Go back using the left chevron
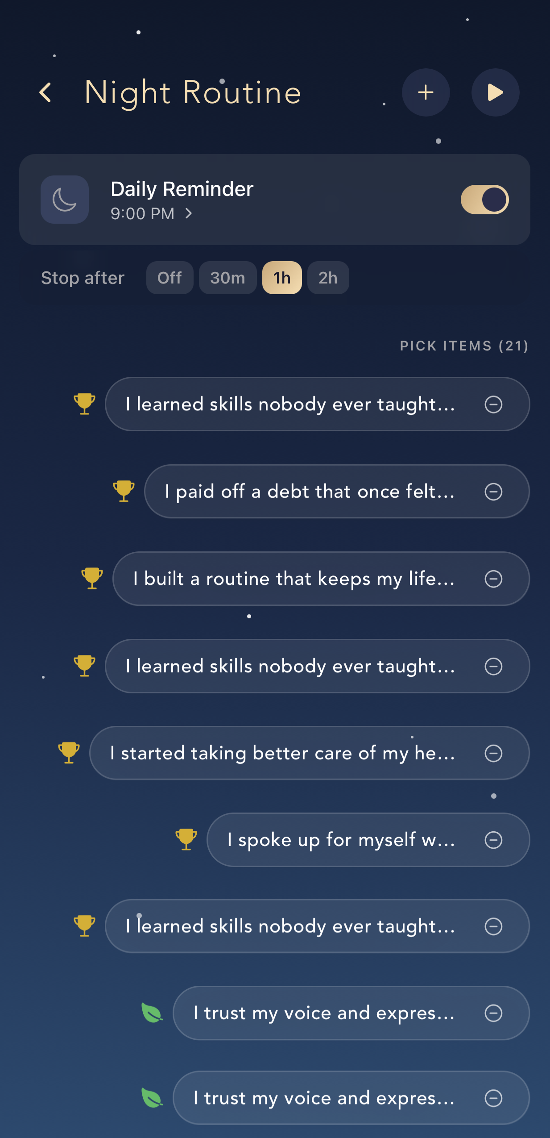 [45, 93]
